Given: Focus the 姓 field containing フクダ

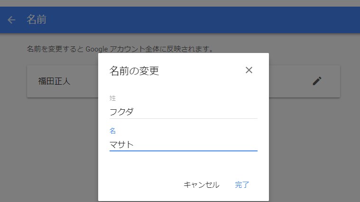Looking at the screenshot, I should [x=184, y=112].
